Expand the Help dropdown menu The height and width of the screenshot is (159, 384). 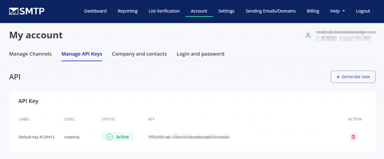click(x=337, y=11)
